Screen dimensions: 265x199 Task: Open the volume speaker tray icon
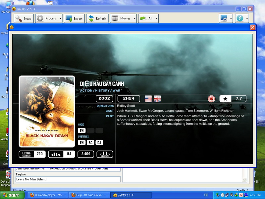click(232, 195)
